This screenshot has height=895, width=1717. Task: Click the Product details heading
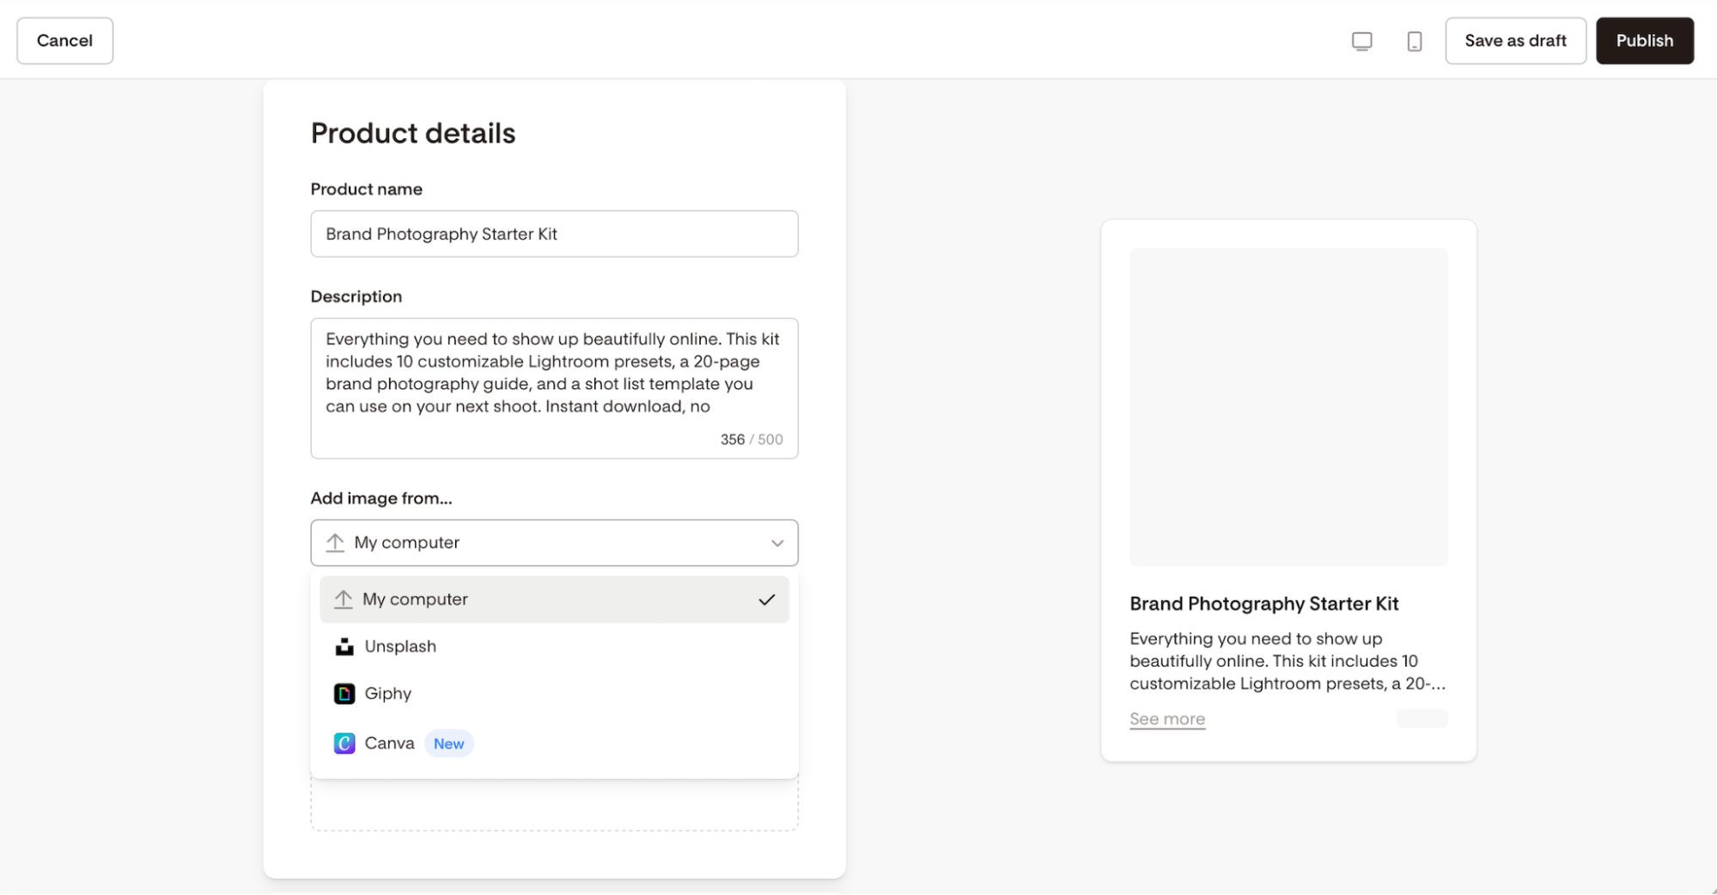413,133
